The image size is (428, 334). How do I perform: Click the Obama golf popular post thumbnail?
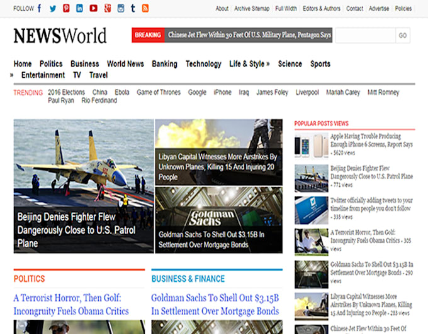[x=312, y=242]
